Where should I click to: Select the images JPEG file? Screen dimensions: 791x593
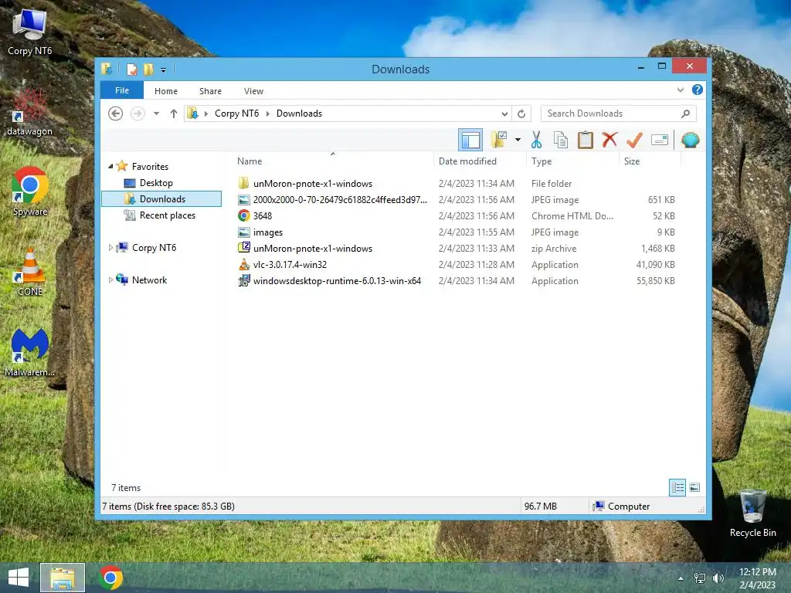[457, 232]
